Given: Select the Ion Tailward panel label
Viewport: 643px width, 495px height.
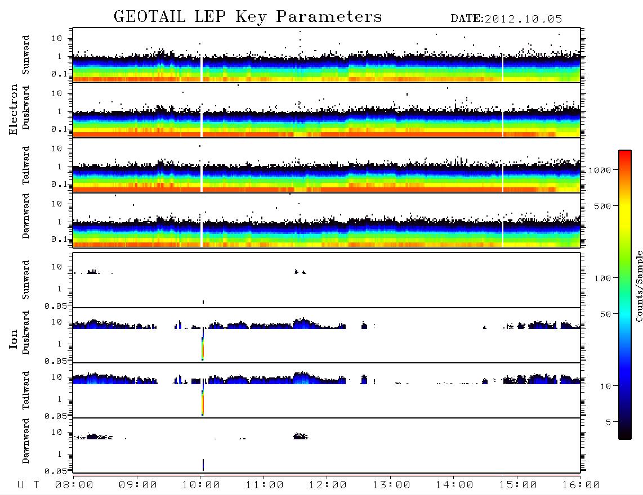Looking at the screenshot, I should tap(26, 390).
